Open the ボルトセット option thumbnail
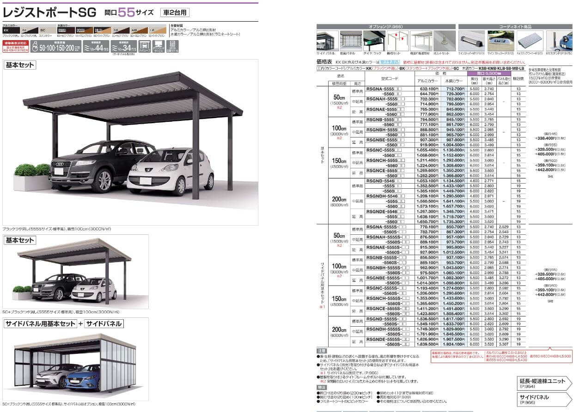 pos(445,41)
